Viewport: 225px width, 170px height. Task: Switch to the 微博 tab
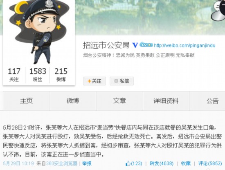(x=73, y=101)
